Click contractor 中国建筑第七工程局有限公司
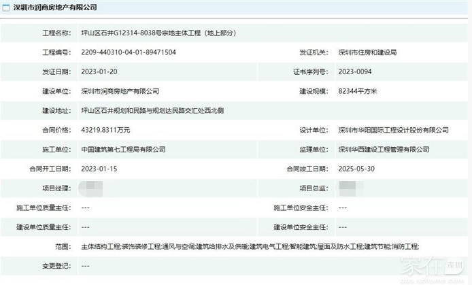Viewport: 472px width, 285px height. (x=123, y=149)
